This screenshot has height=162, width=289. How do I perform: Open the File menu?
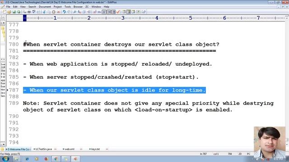point(8,7)
